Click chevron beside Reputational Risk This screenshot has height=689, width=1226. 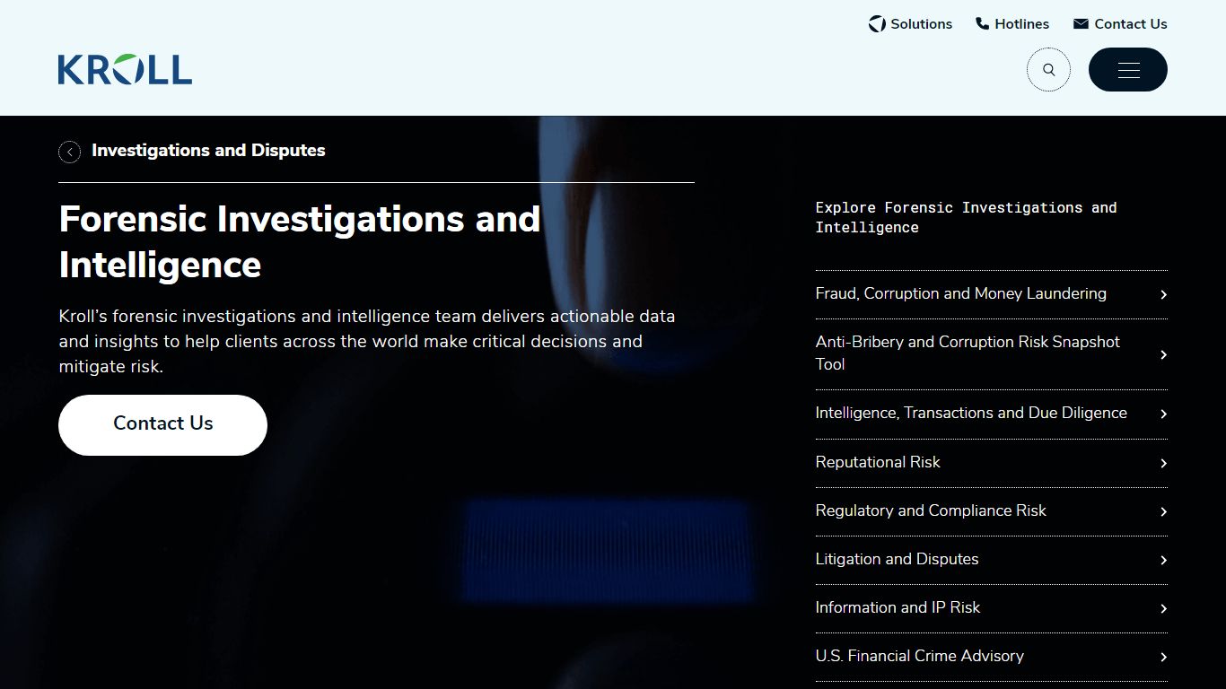pos(1163,463)
